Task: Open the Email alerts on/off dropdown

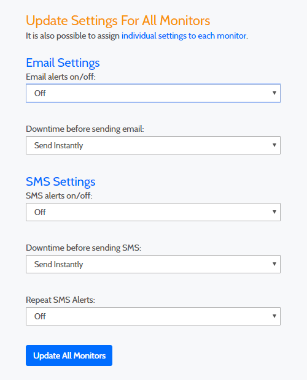Action: [x=153, y=93]
